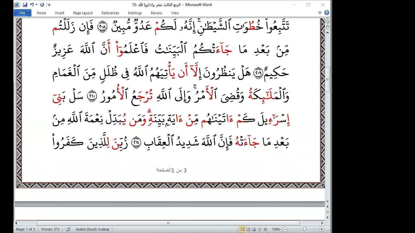Viewport: 415px width, 233px height.
Task: Open the Mailings ribbon tab
Action: coord(135,13)
